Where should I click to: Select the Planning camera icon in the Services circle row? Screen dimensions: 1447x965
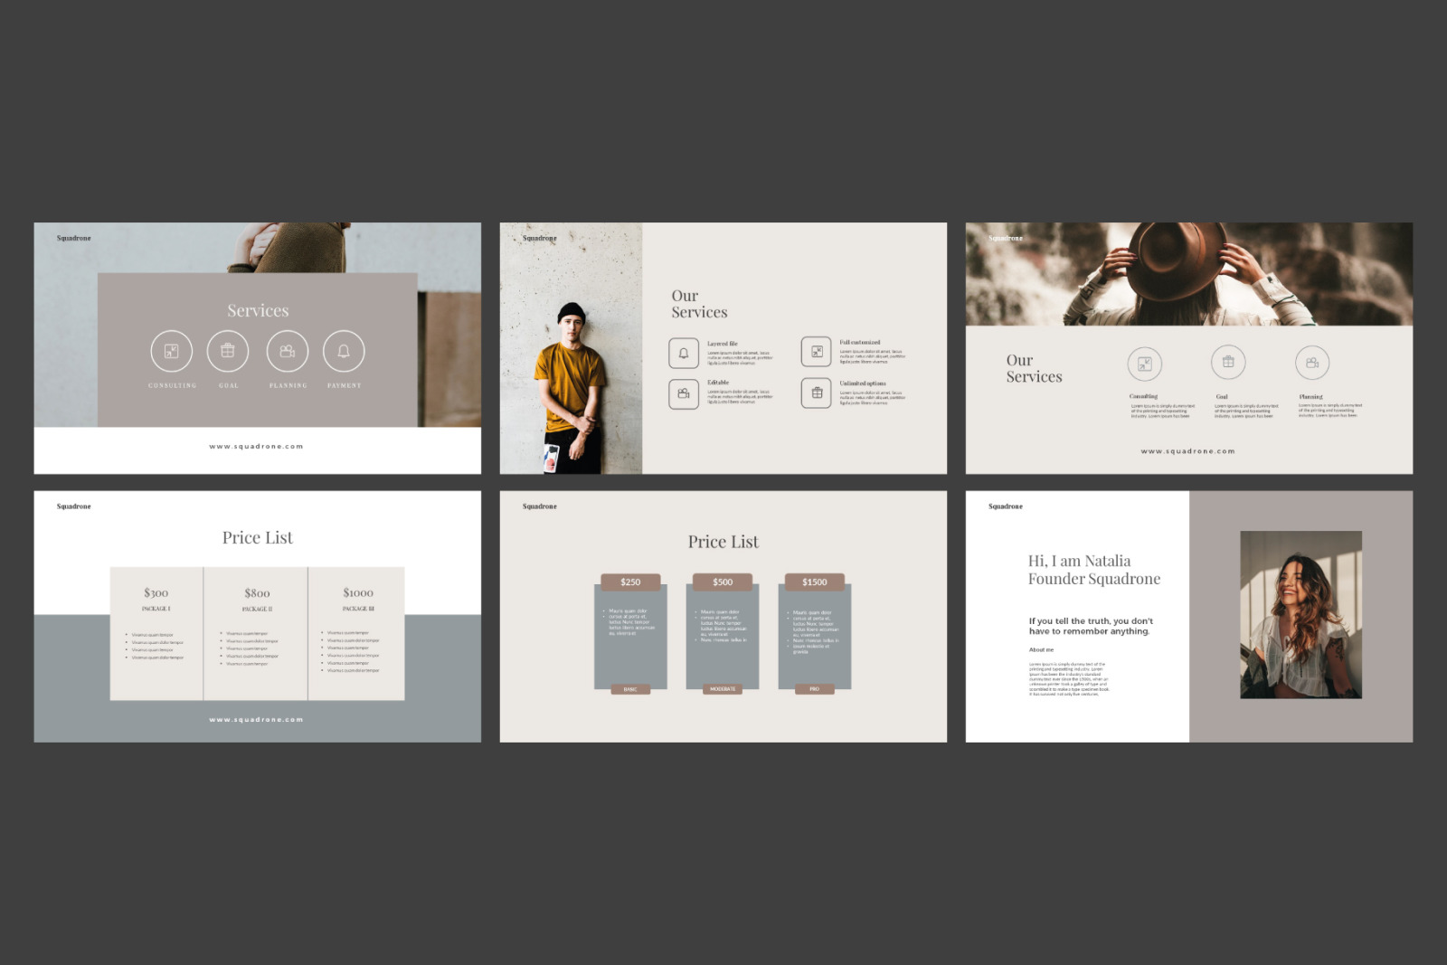[288, 351]
